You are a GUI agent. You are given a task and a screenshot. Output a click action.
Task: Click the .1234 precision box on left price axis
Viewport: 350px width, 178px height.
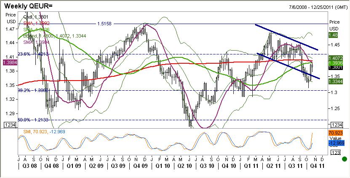coord(11,125)
